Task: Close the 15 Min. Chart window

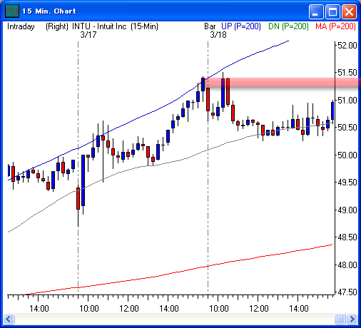Action: click(349, 11)
